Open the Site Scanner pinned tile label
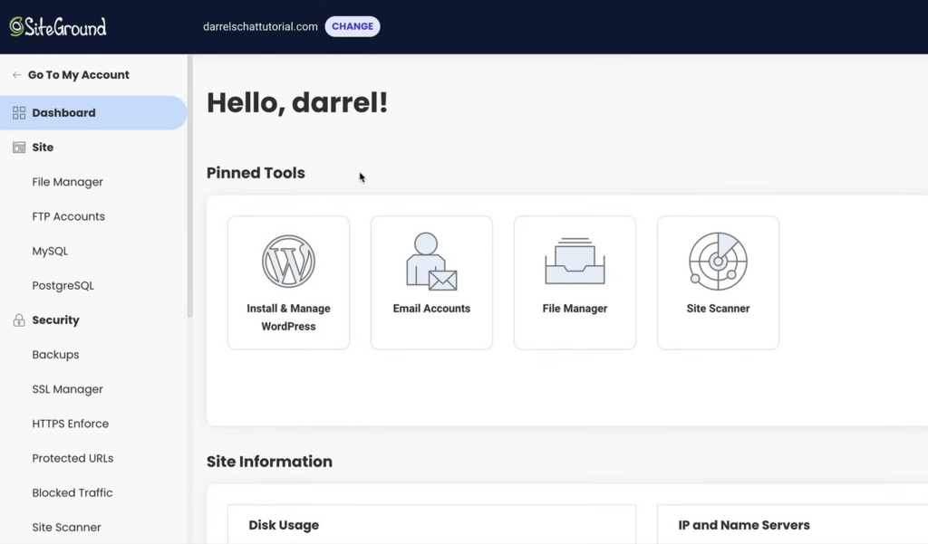The image size is (928, 544). [718, 309]
